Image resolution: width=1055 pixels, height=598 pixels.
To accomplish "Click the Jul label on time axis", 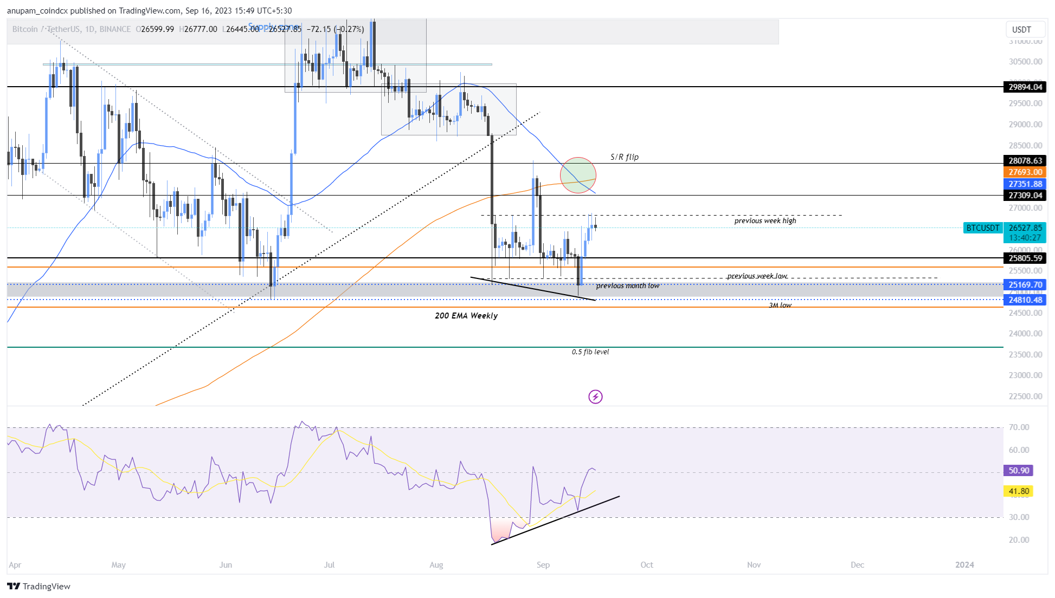I will pyautogui.click(x=329, y=565).
